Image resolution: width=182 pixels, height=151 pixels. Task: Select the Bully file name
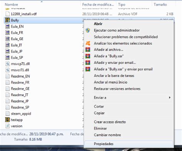[x=15, y=20]
